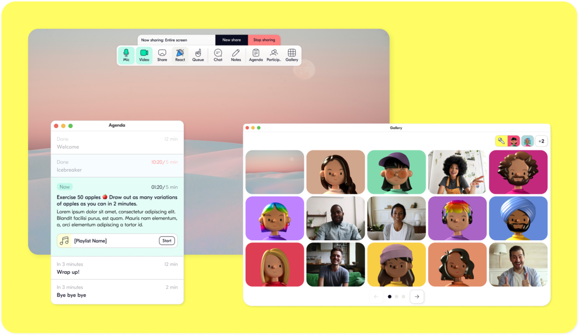The image size is (580, 336).
Task: Click the Queue raised hand icon
Action: coord(198,55)
